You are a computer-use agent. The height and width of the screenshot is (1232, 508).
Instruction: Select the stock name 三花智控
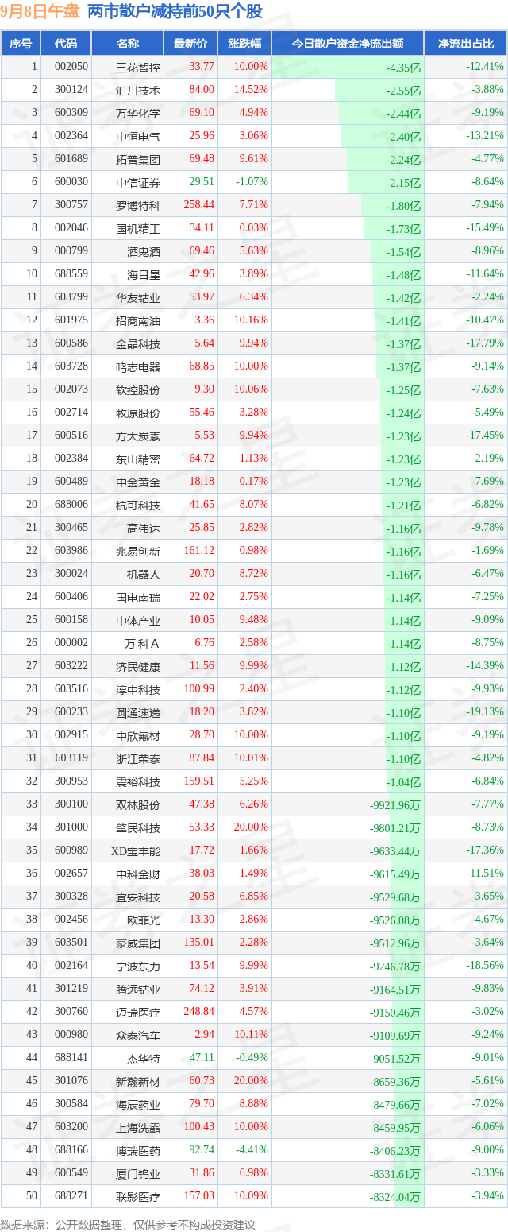[x=138, y=67]
